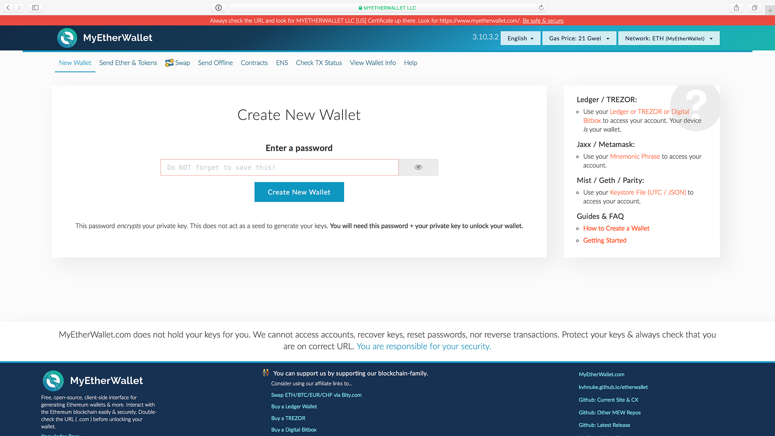Viewport: 775px width, 436px height.
Task: Open 'Ledger or TREZOR or Digital Bitbox' link
Action: 636,116
